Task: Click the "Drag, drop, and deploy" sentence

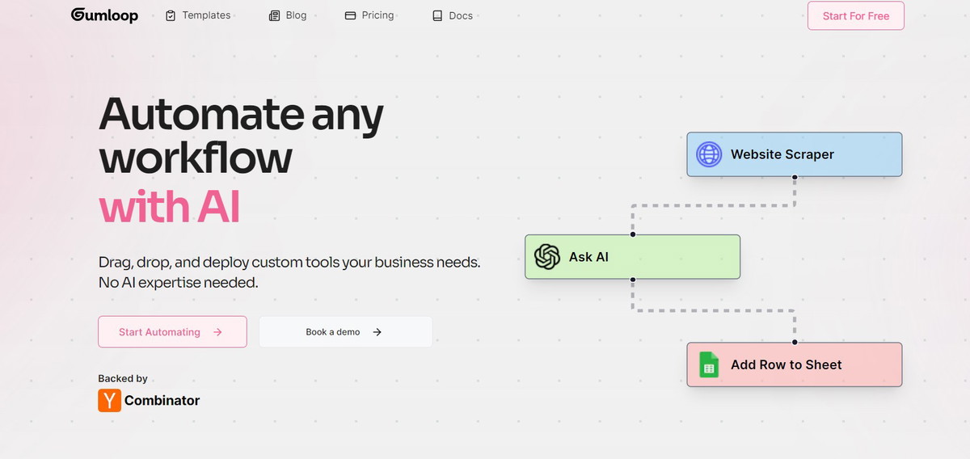Action: [289, 263]
